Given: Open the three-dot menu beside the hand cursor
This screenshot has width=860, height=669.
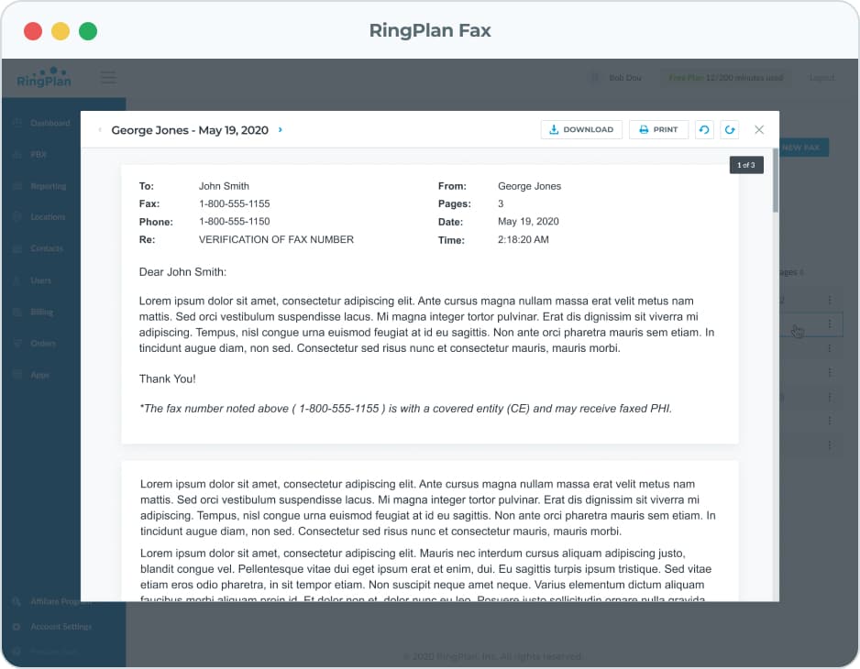Looking at the screenshot, I should pos(829,324).
